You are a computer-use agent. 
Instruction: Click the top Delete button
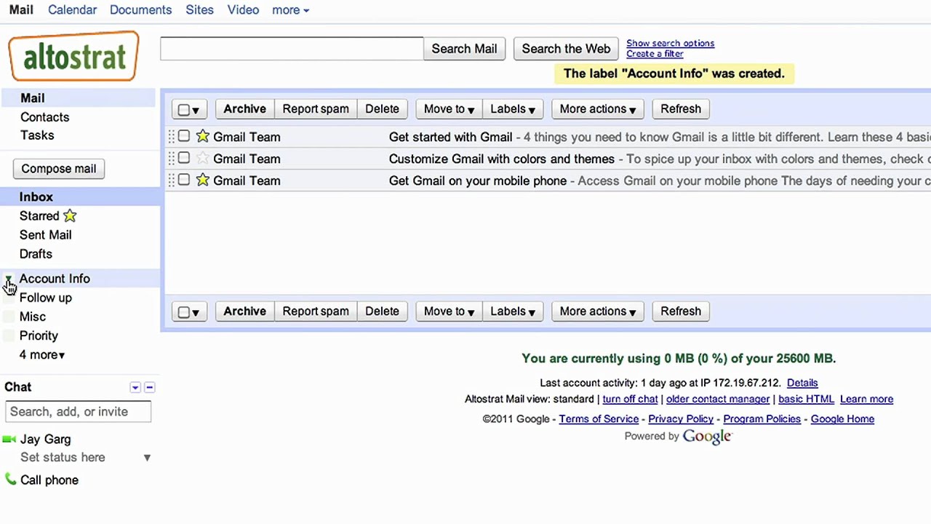[382, 109]
